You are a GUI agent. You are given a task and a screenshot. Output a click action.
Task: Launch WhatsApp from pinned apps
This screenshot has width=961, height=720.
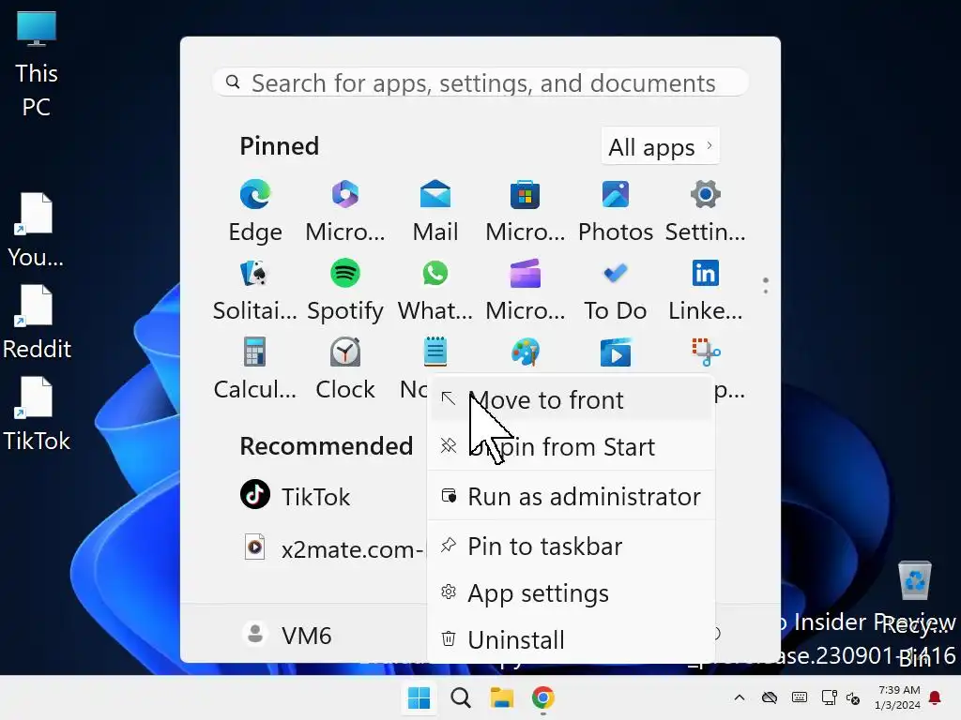click(435, 291)
